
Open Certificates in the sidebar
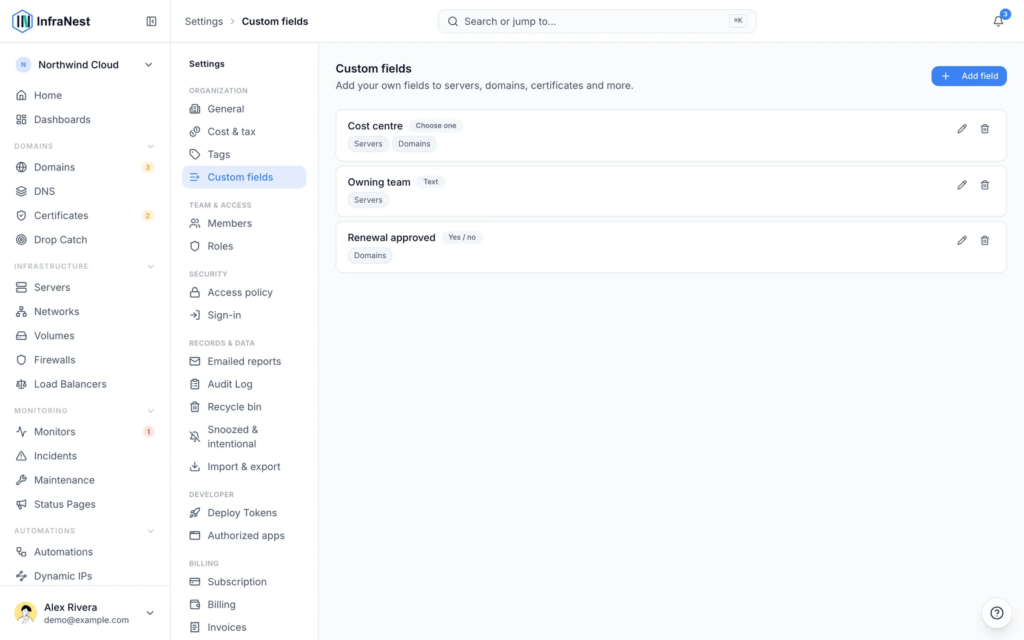pos(85,215)
